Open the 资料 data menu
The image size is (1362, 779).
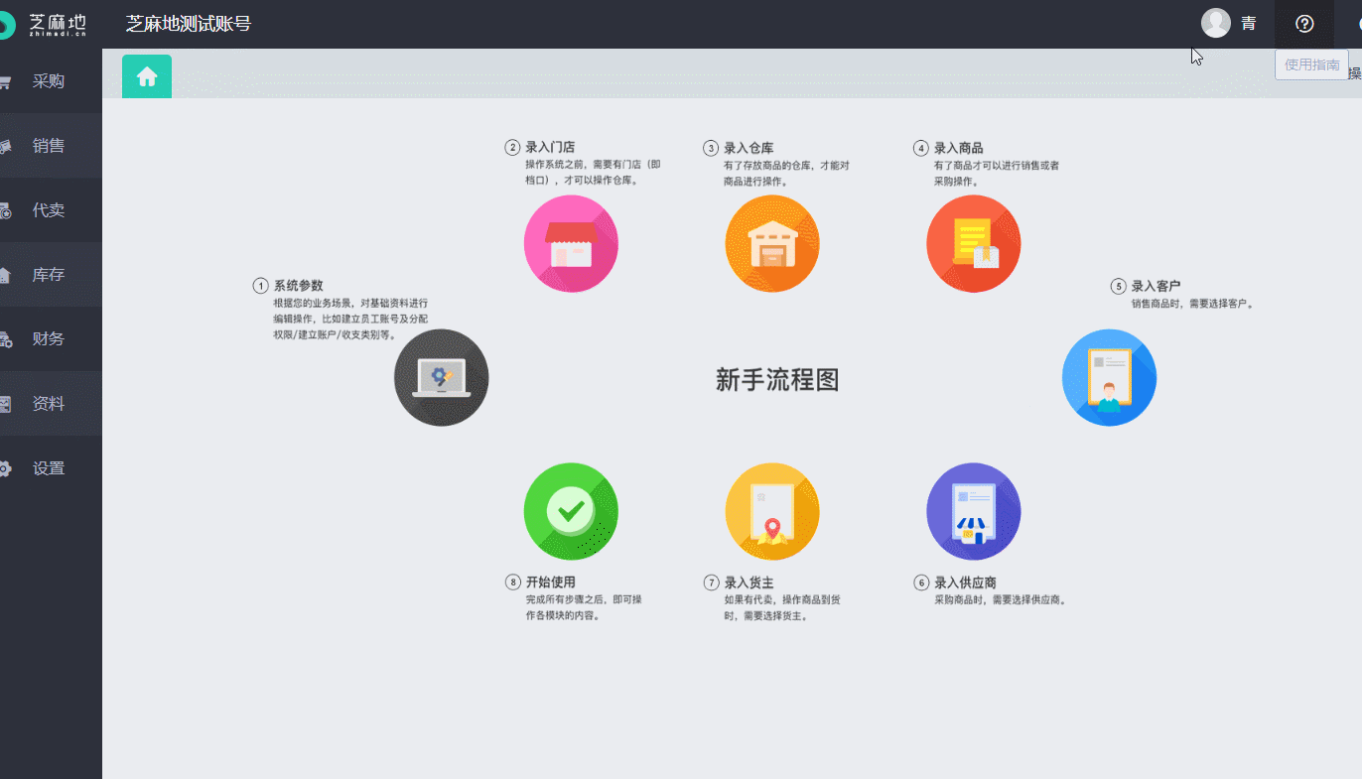[x=51, y=404]
